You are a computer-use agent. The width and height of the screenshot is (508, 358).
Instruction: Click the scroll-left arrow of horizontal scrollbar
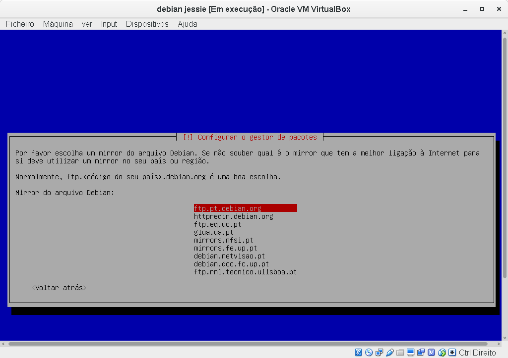[3, 344]
